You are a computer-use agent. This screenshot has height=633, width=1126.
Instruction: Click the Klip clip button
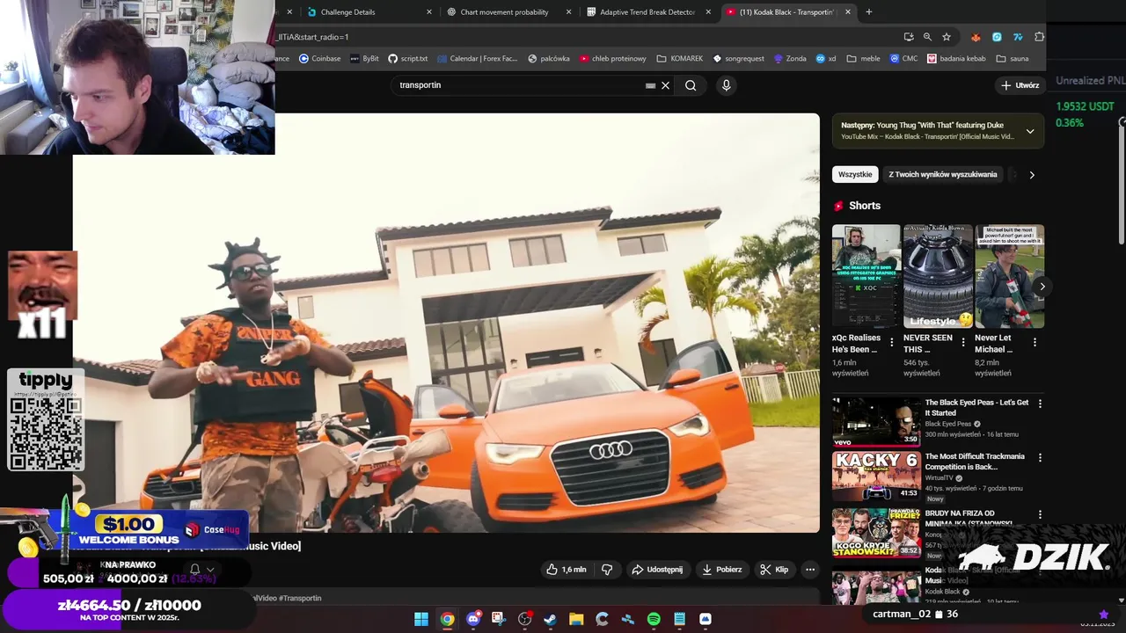point(774,570)
